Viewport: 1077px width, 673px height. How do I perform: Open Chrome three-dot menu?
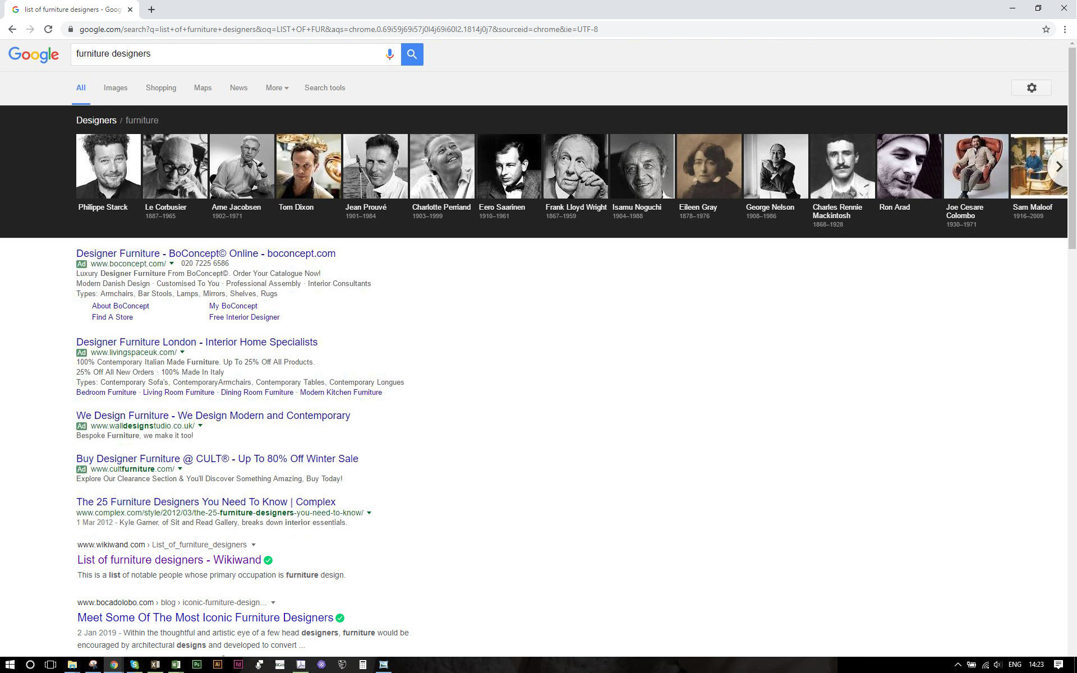point(1065,29)
